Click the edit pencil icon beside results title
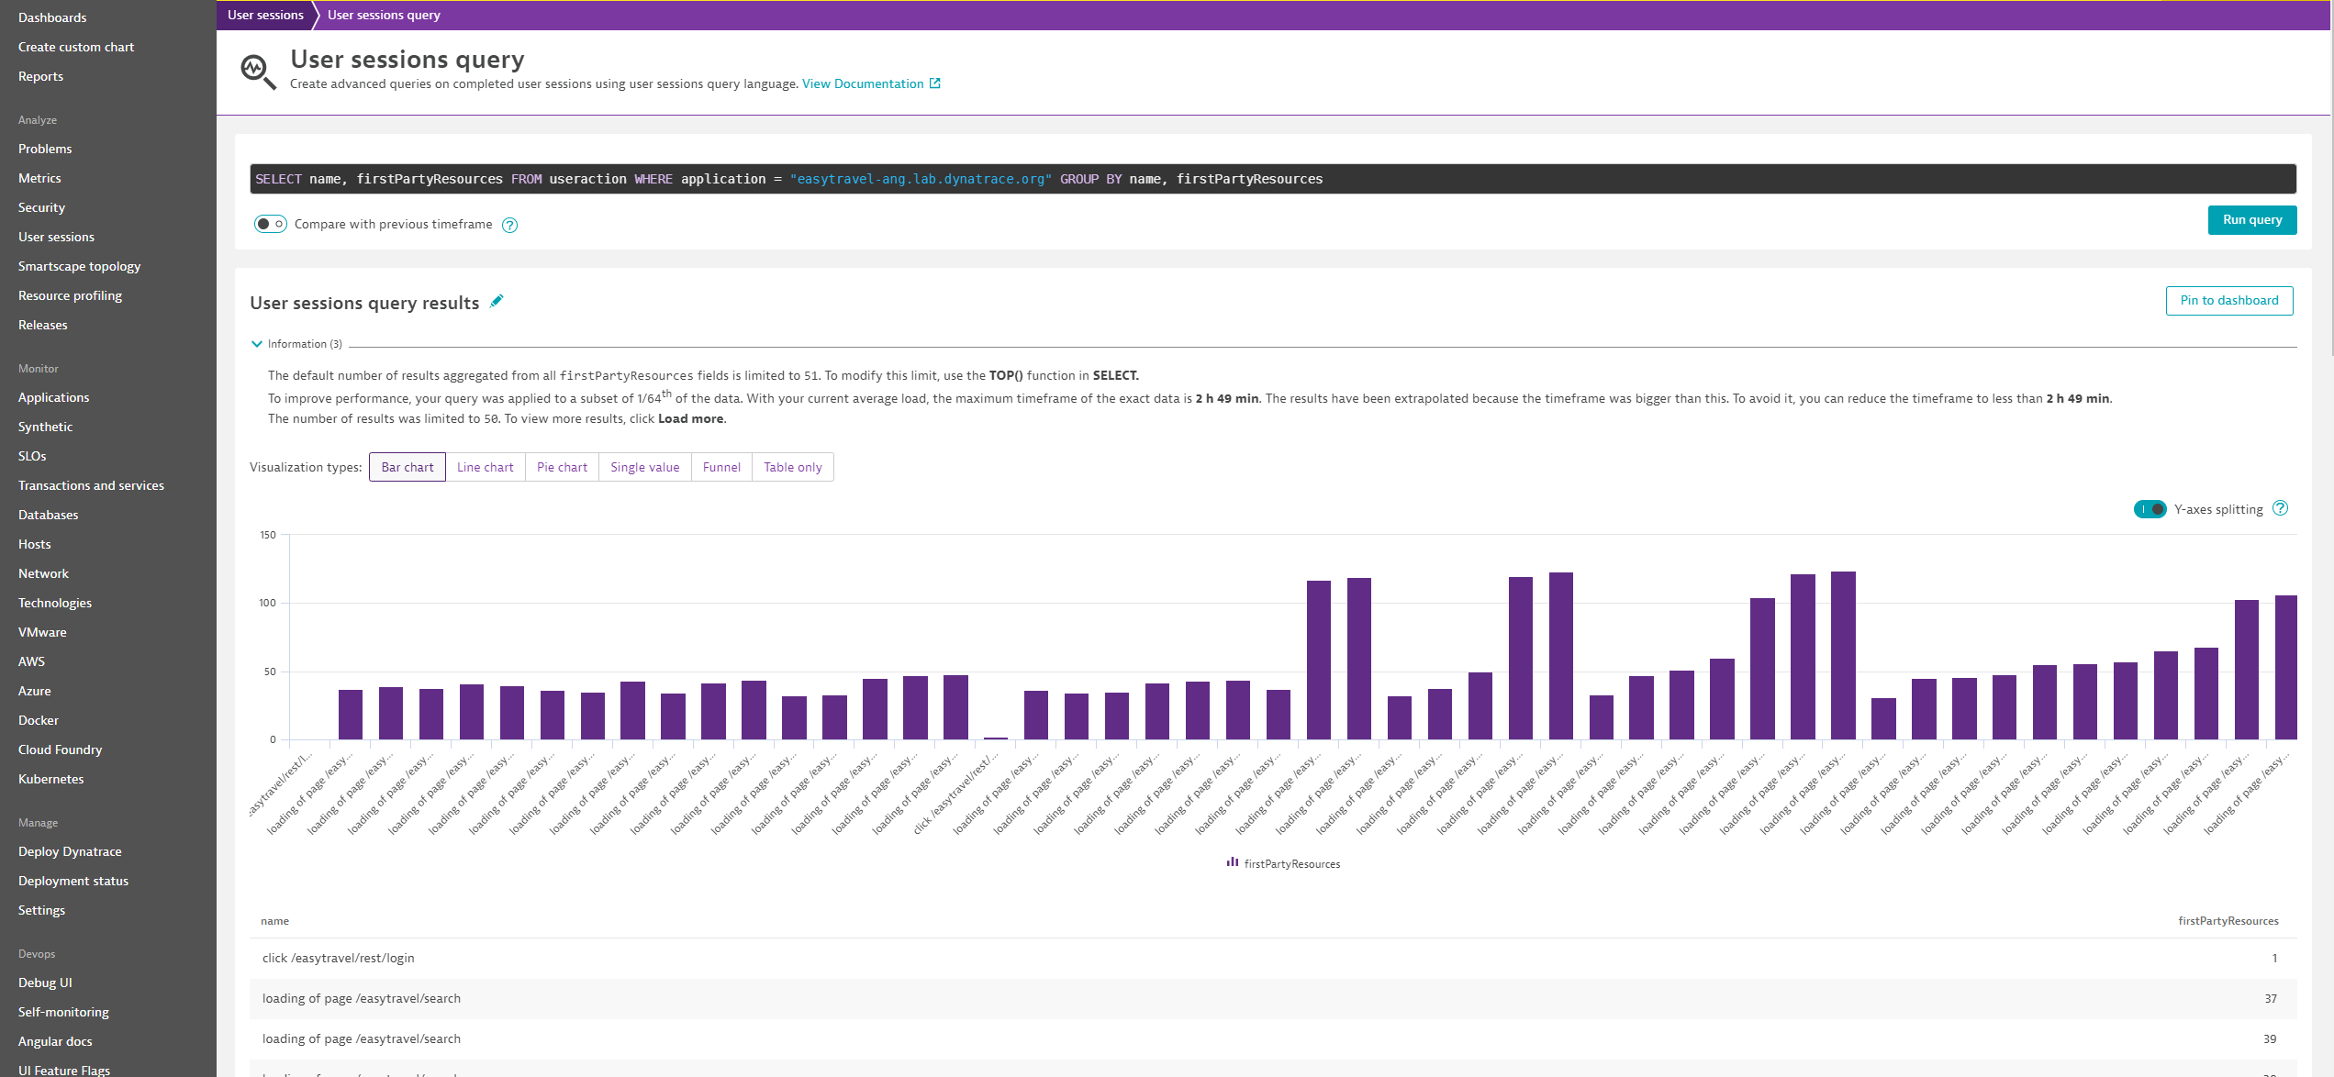Viewport: 2334px width, 1077px height. [x=497, y=302]
